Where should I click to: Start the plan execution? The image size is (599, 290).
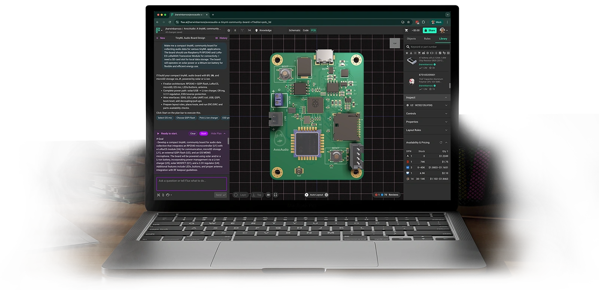(x=203, y=134)
